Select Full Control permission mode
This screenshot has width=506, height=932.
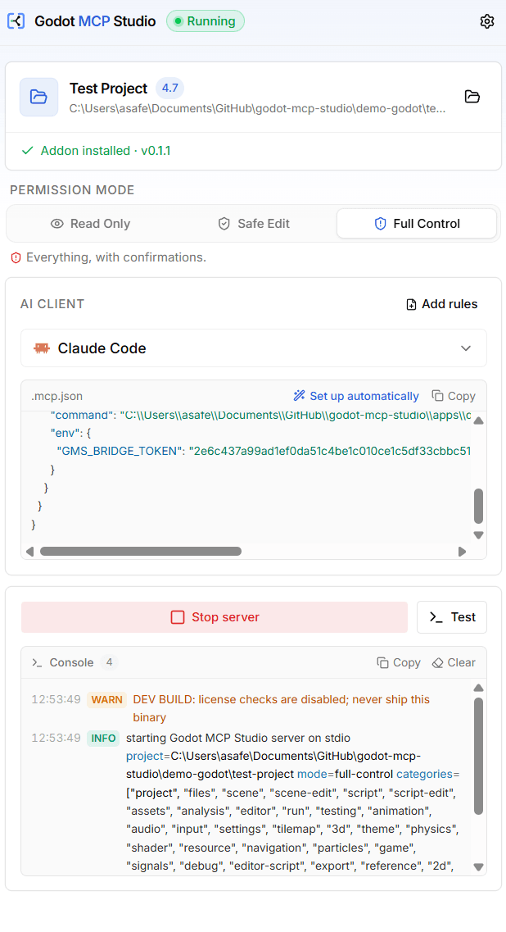[417, 224]
